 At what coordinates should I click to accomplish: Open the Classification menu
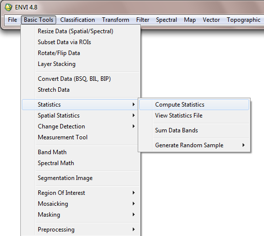pos(78,20)
